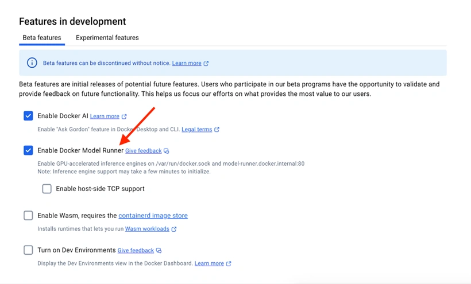
Task: Open the Wasm workloads link
Action: click(147, 229)
